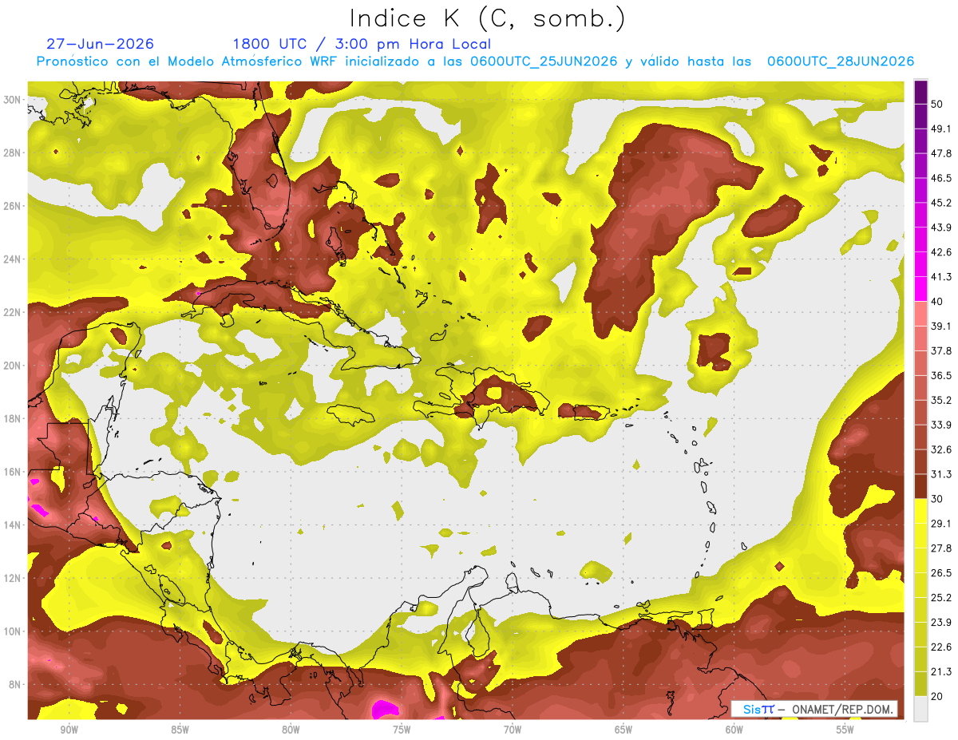Viewport: 958px width, 740px height.
Task: Click the 75W longitude label
Action: (402, 730)
